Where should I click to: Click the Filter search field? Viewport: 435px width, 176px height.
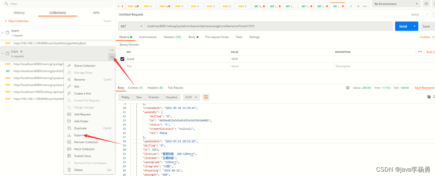[x=57, y=4]
